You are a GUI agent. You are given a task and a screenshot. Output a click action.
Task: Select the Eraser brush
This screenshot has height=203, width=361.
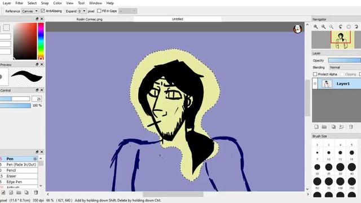point(19,176)
